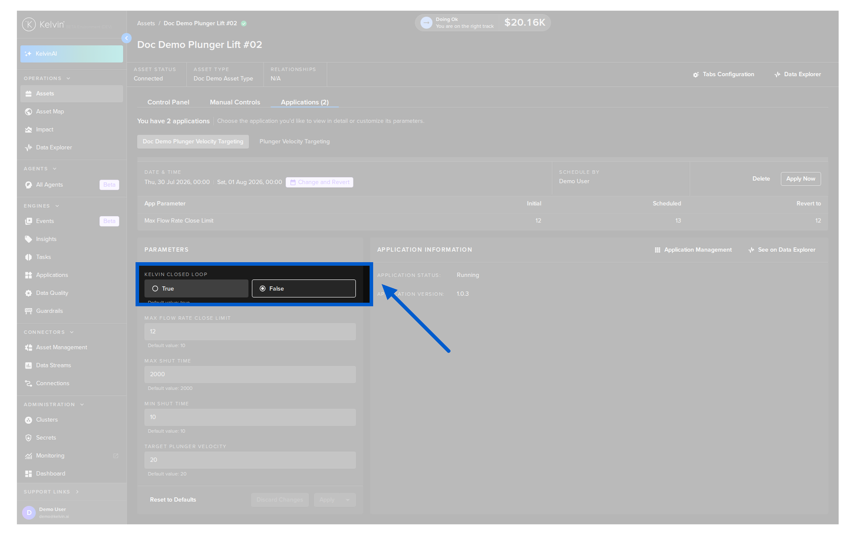Click application version value 1.0.3
This screenshot has height=535, width=856.
point(462,294)
